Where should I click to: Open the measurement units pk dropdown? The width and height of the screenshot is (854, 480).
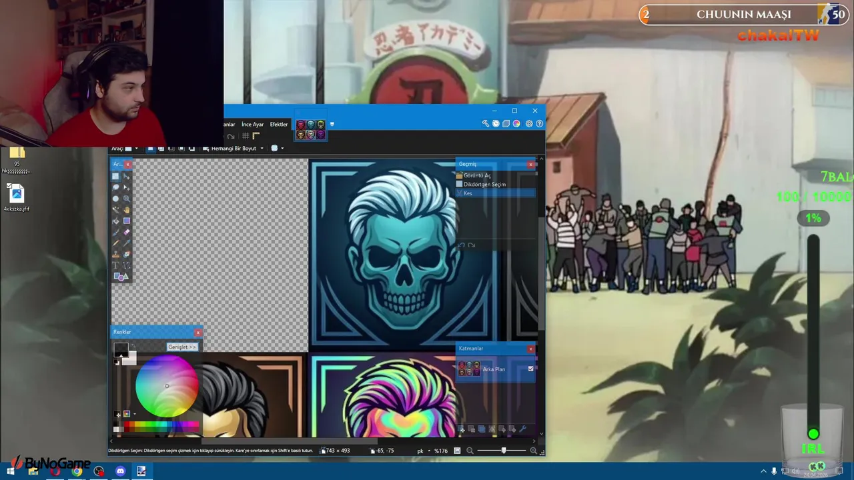[x=425, y=451]
